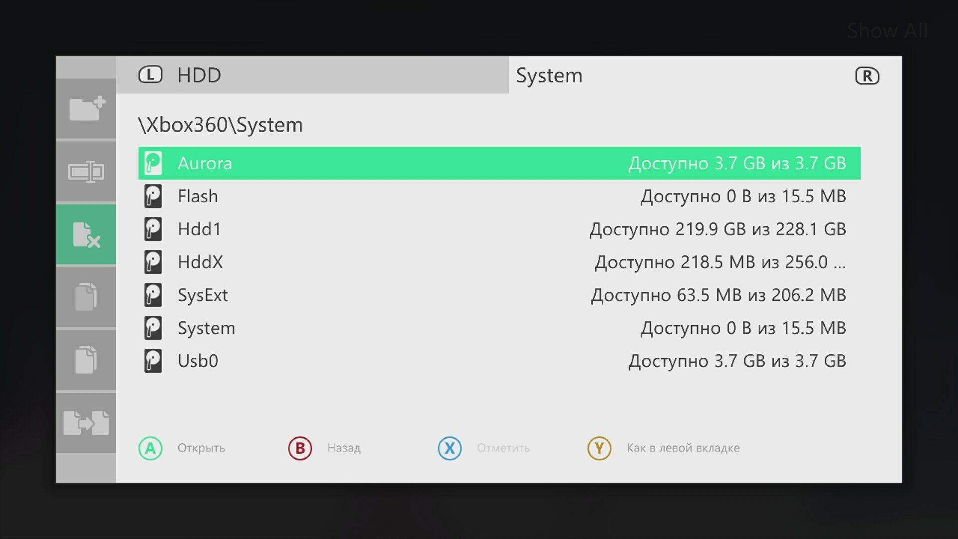Select the rename icon in sidebar
The width and height of the screenshot is (958, 539).
coord(86,172)
